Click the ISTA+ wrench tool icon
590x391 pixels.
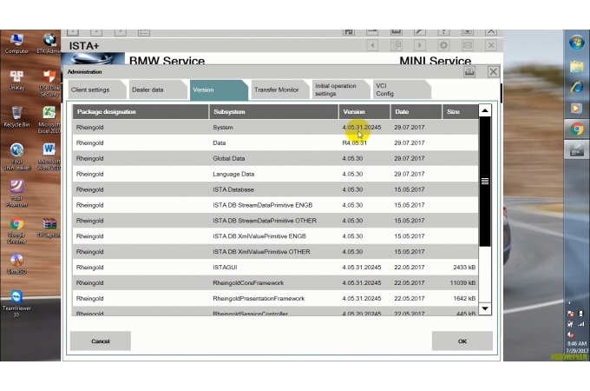pos(420,32)
